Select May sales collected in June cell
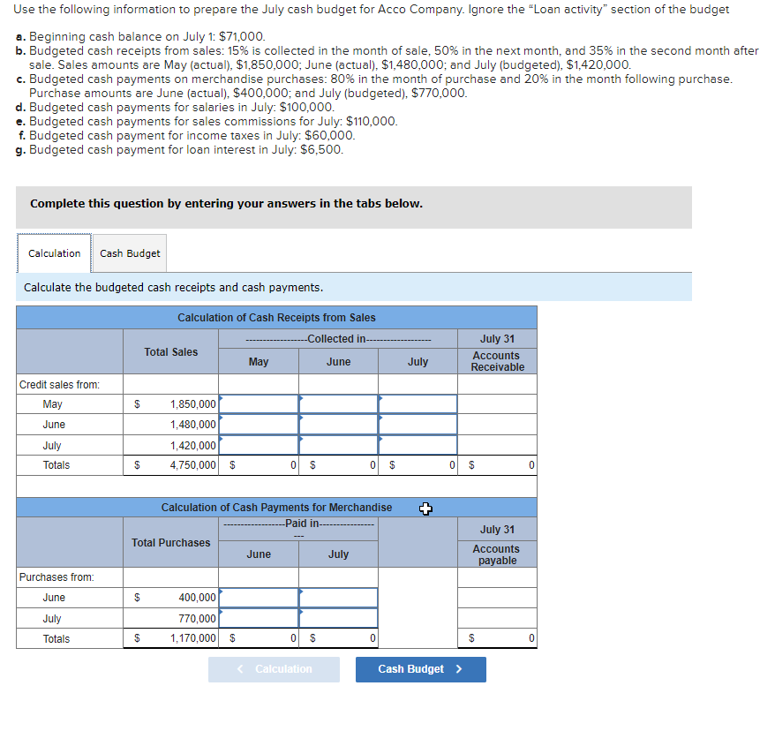The height and width of the screenshot is (731, 775). (339, 403)
